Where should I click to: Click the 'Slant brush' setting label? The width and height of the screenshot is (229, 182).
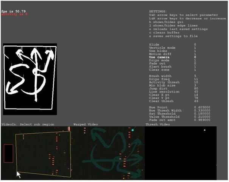(160, 66)
